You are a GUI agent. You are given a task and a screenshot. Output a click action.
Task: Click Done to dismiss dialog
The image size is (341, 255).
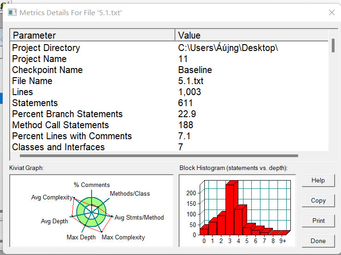click(318, 241)
